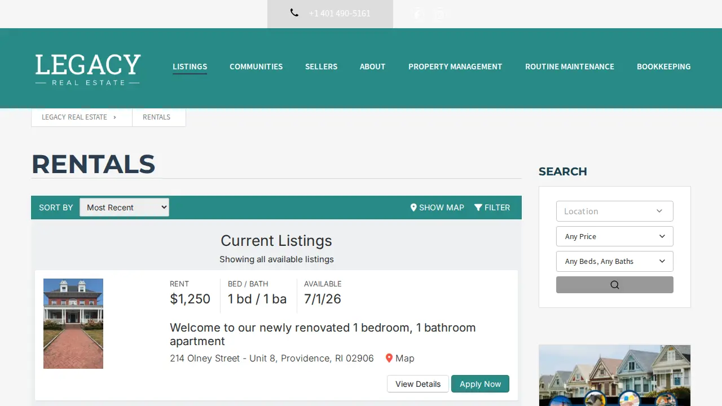The width and height of the screenshot is (722, 406).
Task: Open the Map link beside the address
Action: 405,358
